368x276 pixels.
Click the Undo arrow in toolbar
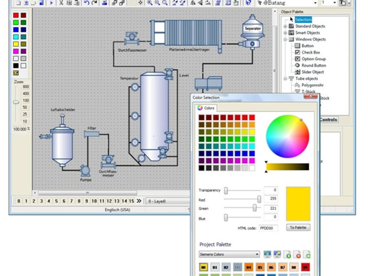tap(86, 3)
